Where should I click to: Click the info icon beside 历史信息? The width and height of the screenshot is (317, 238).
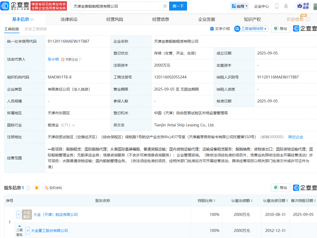point(308,19)
